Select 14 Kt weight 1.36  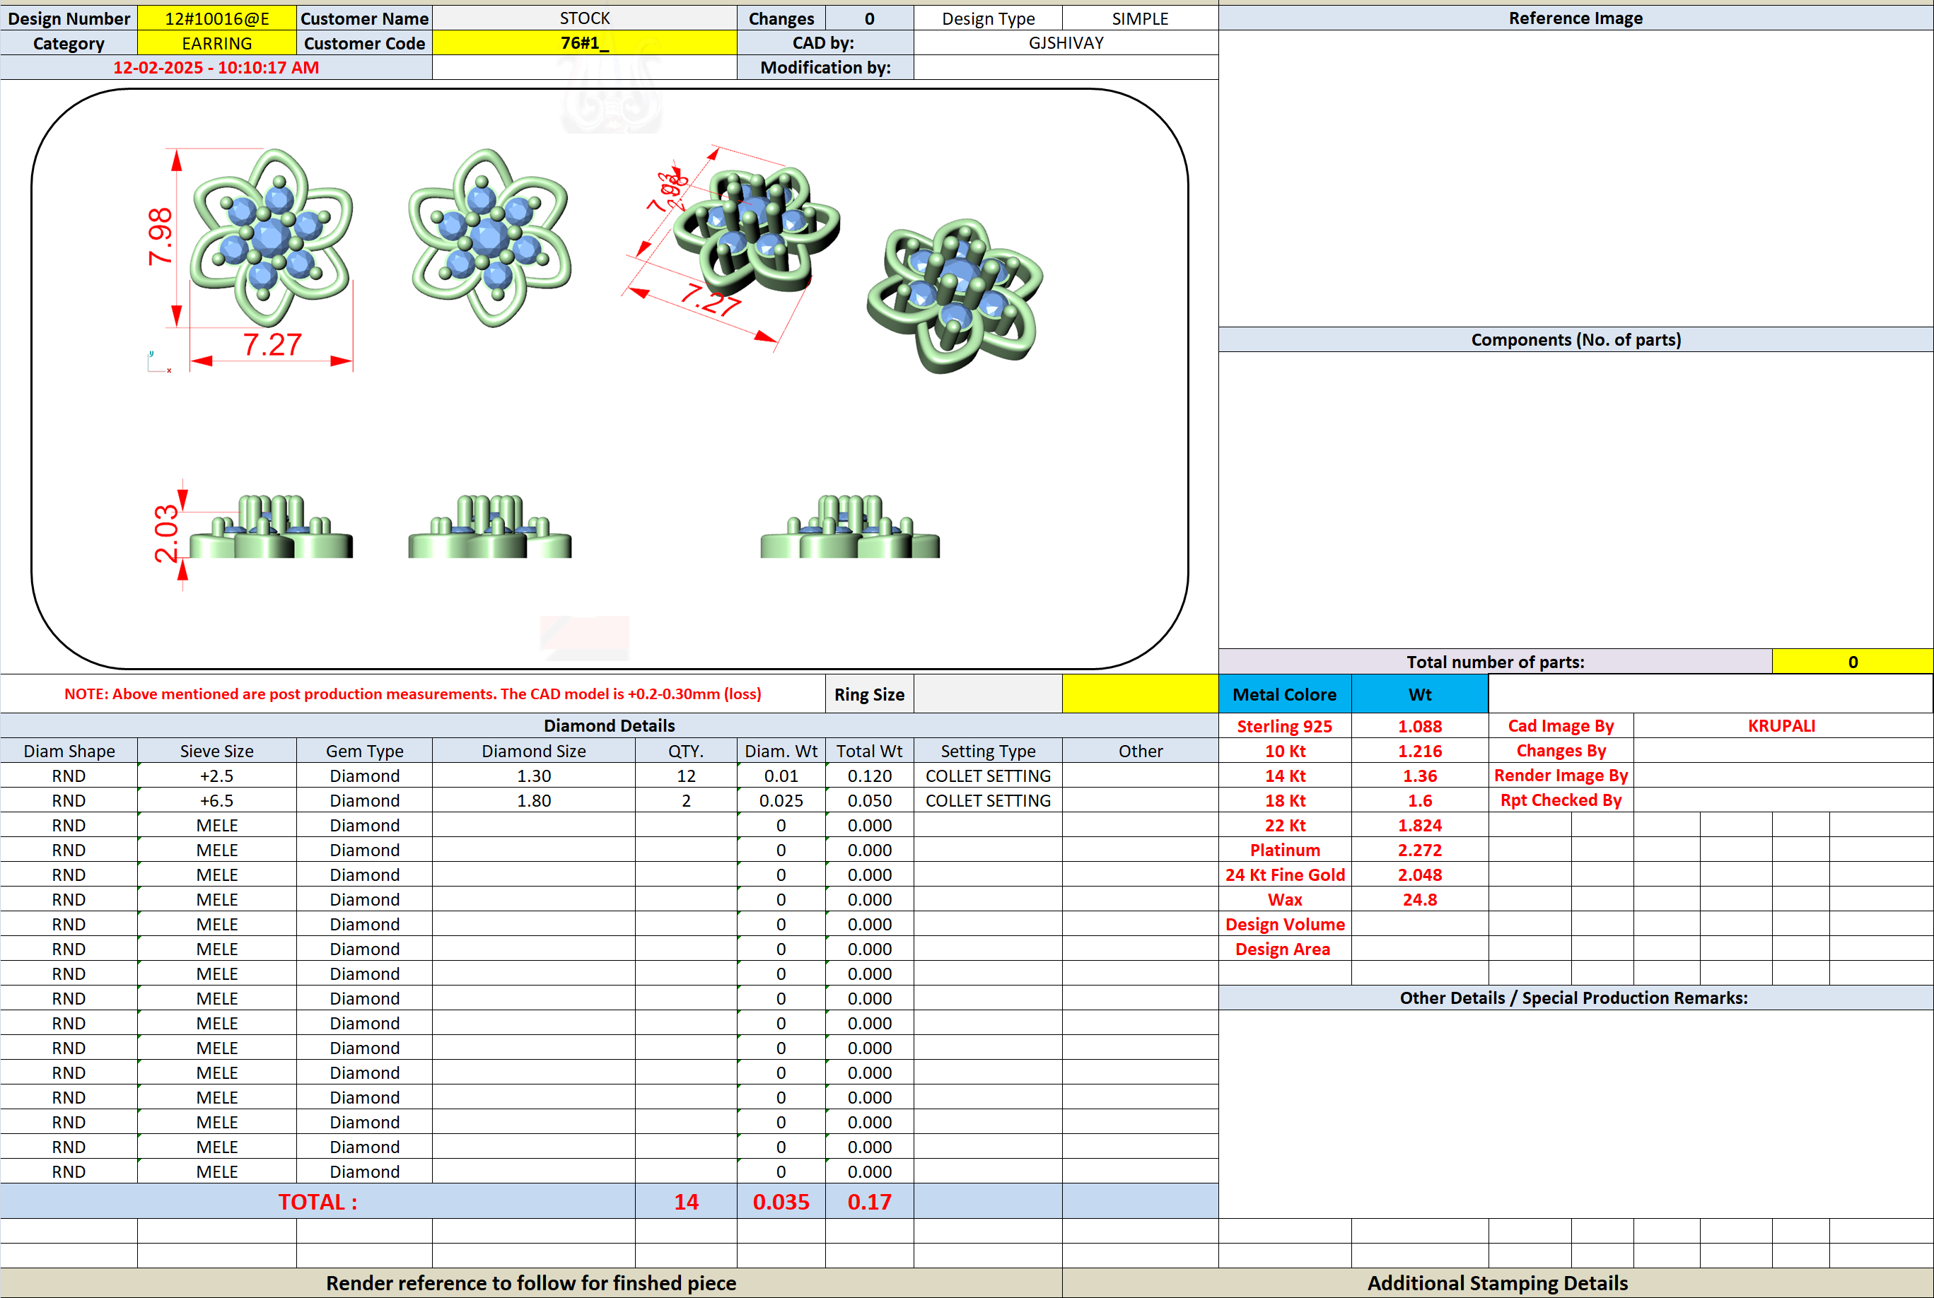point(1419,776)
